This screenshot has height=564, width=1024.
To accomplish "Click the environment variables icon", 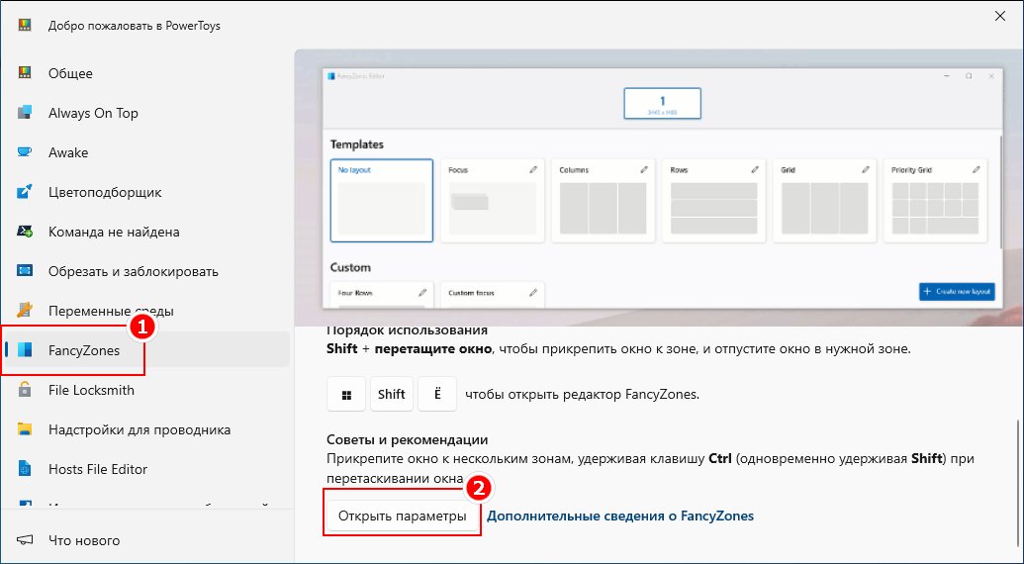I will (x=25, y=310).
